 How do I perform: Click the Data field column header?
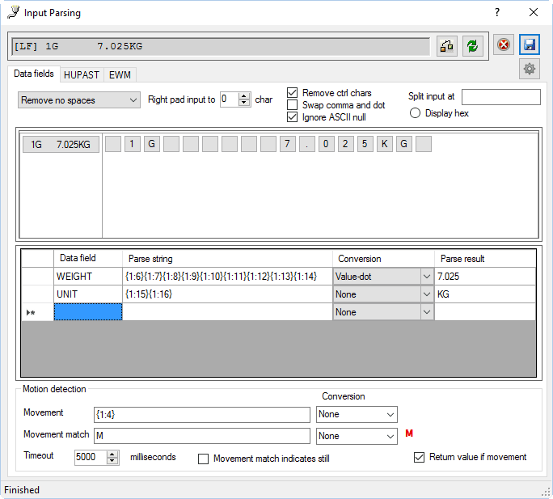88,258
